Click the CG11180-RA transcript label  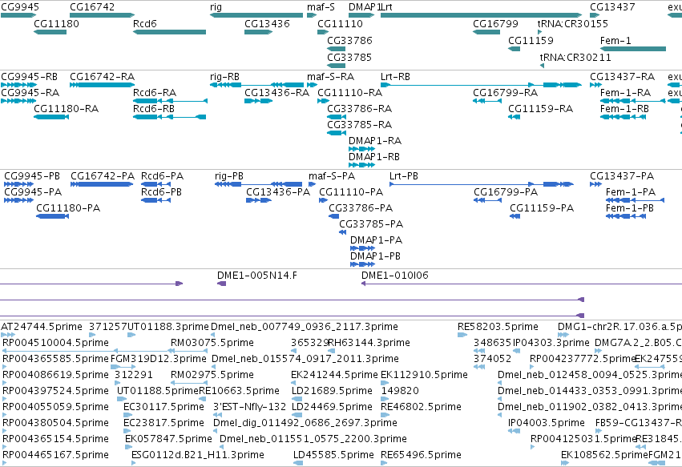[66, 109]
